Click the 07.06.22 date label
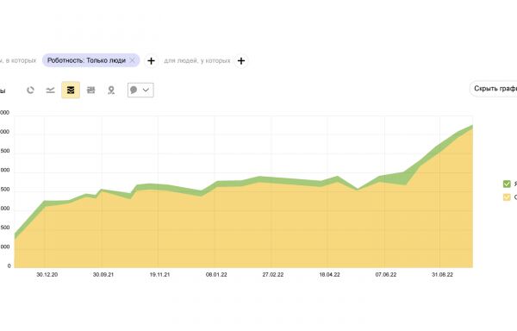Viewport: 517px width, 331px height. point(386,275)
